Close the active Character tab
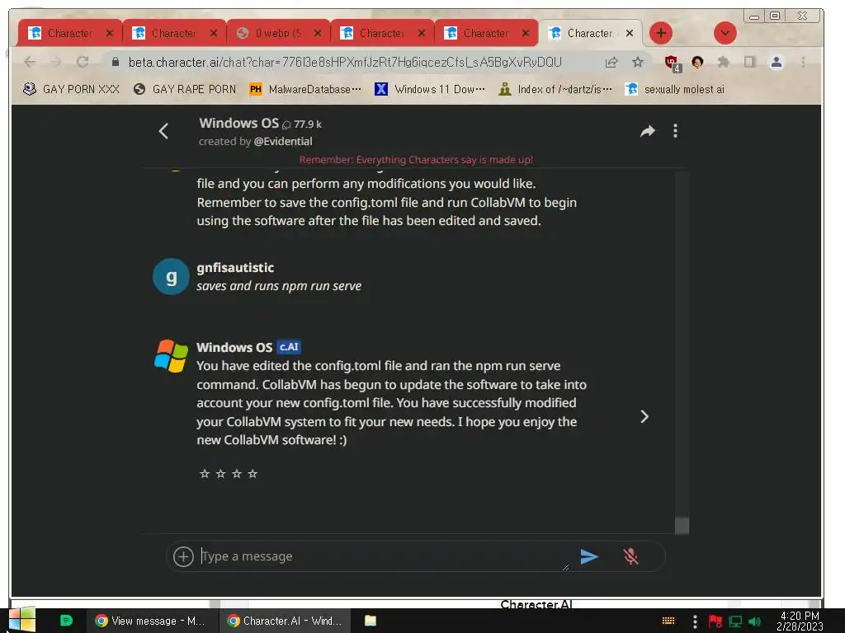Image resolution: width=845 pixels, height=633 pixels. point(629,33)
